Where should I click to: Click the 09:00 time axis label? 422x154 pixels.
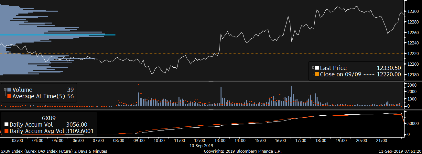click(x=139, y=141)
